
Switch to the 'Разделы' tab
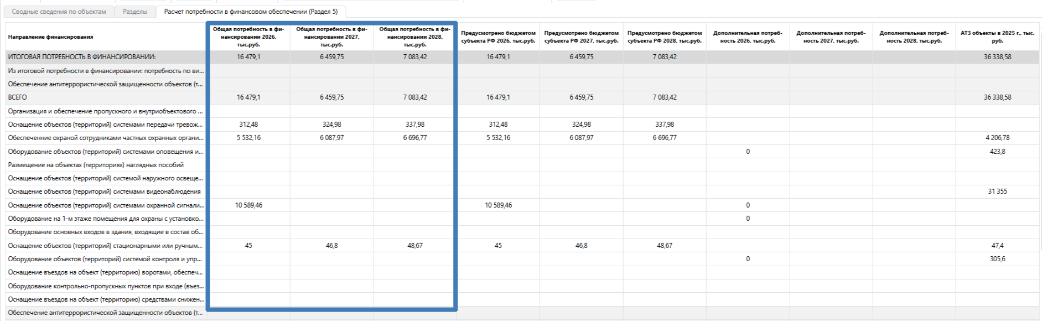(x=135, y=12)
